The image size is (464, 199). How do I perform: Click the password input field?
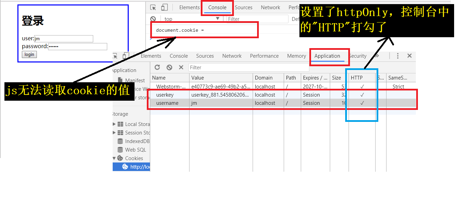pos(78,46)
